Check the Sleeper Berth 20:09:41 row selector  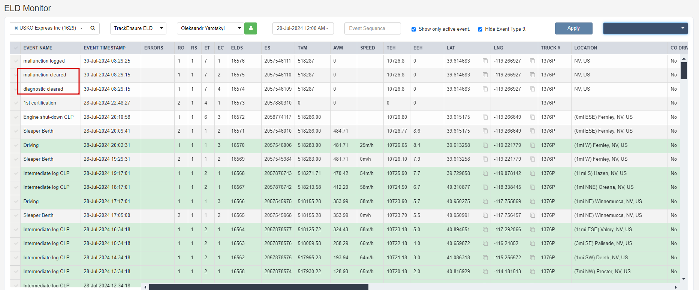tap(16, 131)
